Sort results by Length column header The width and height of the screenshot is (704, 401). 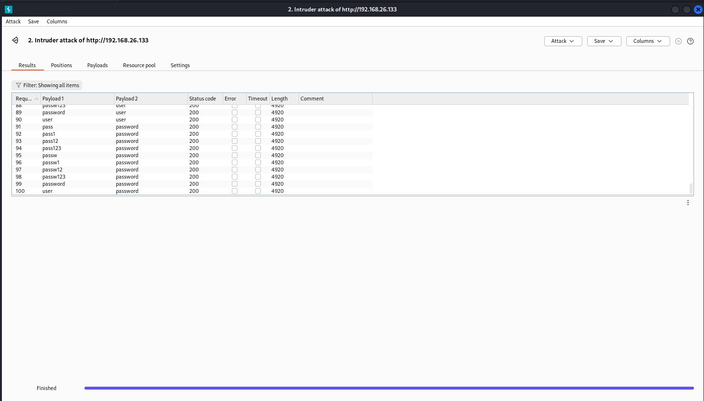coord(280,99)
